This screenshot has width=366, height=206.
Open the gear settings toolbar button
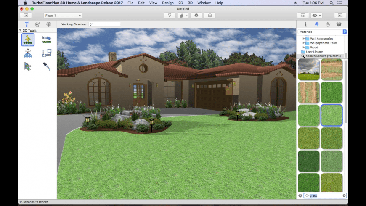[196, 16]
